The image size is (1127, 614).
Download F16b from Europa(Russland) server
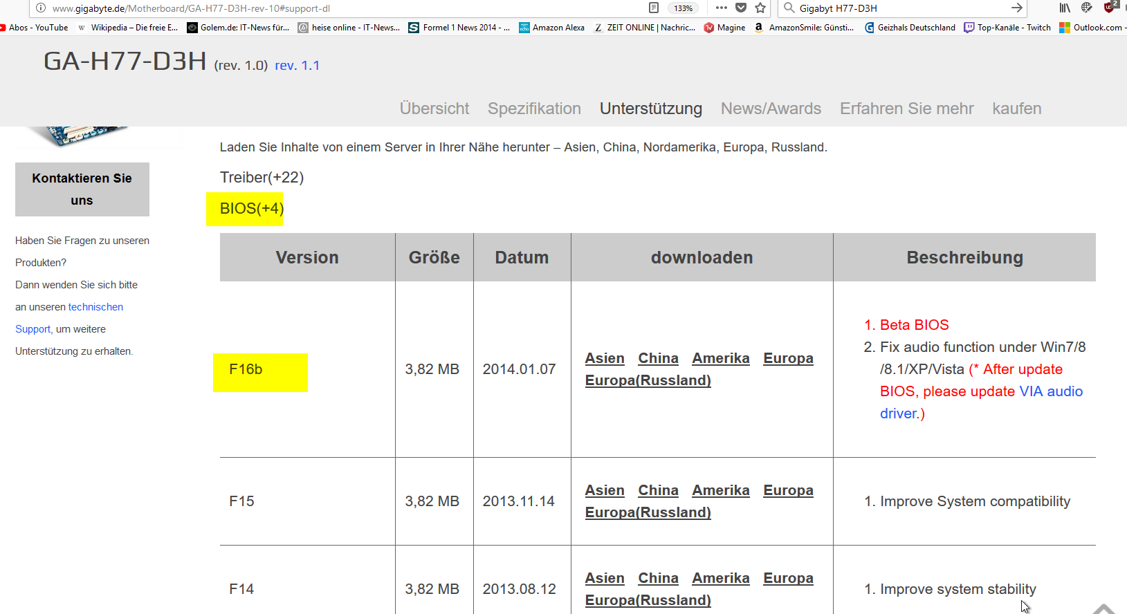pos(648,380)
